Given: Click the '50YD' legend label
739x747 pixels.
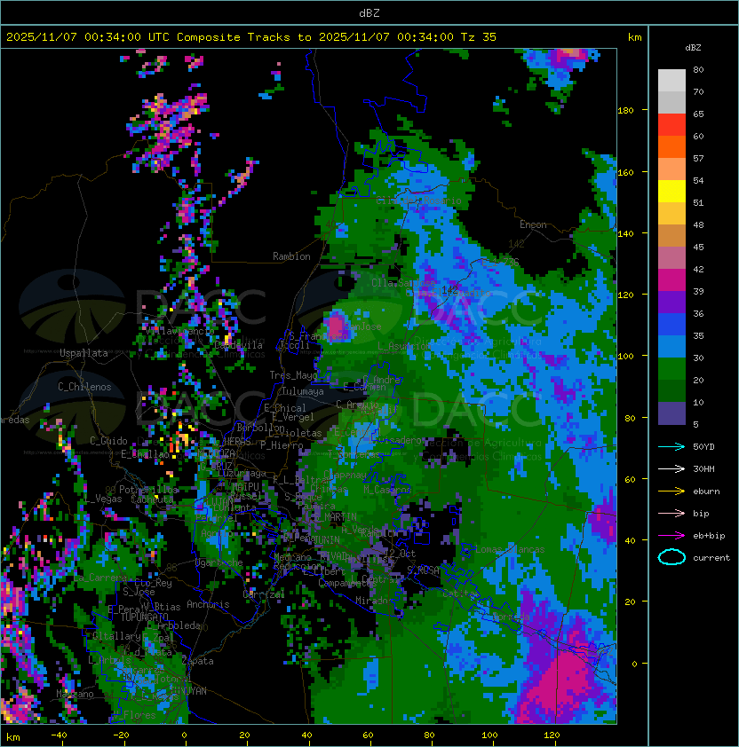Looking at the screenshot, I should click(x=703, y=447).
